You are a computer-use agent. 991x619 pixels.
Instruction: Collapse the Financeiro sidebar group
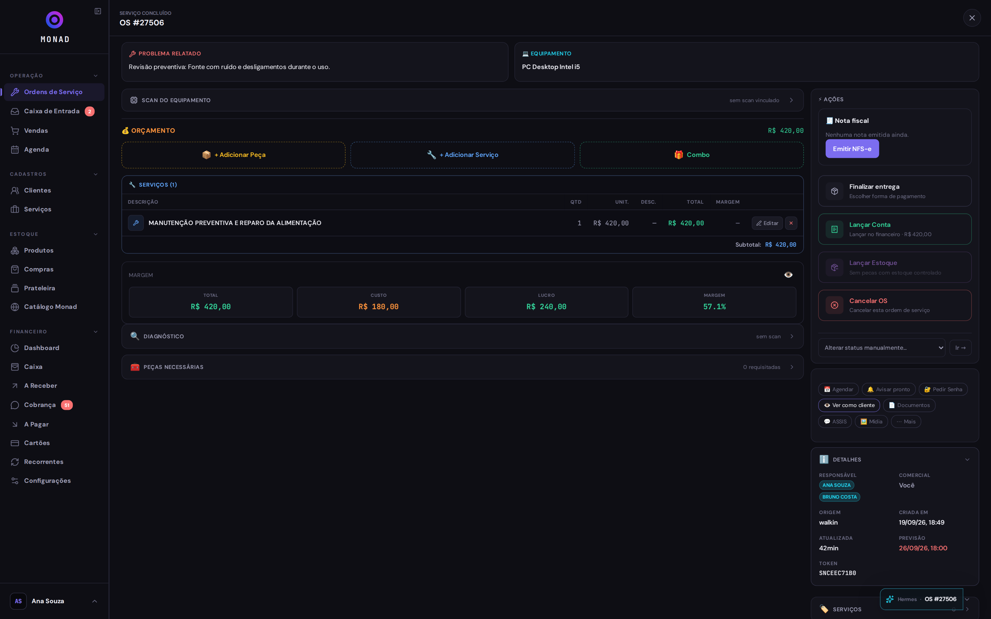click(95, 331)
